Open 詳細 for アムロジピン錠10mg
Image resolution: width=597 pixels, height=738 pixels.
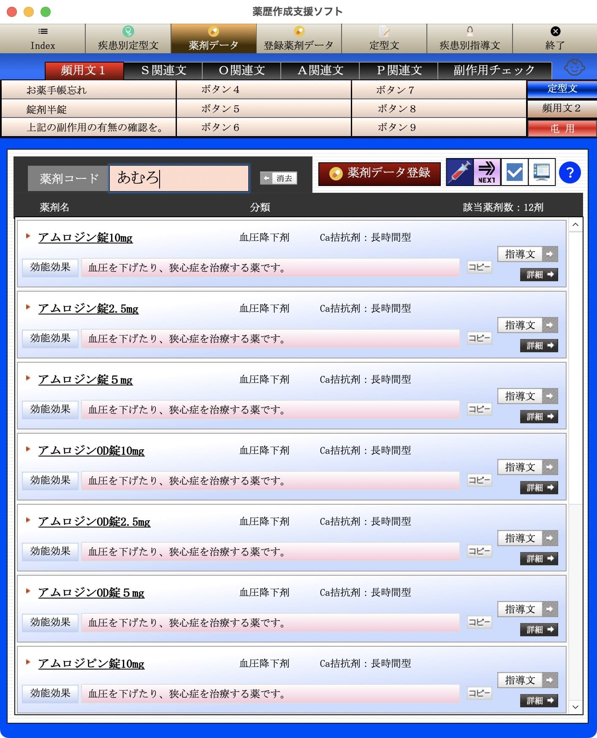(539, 701)
